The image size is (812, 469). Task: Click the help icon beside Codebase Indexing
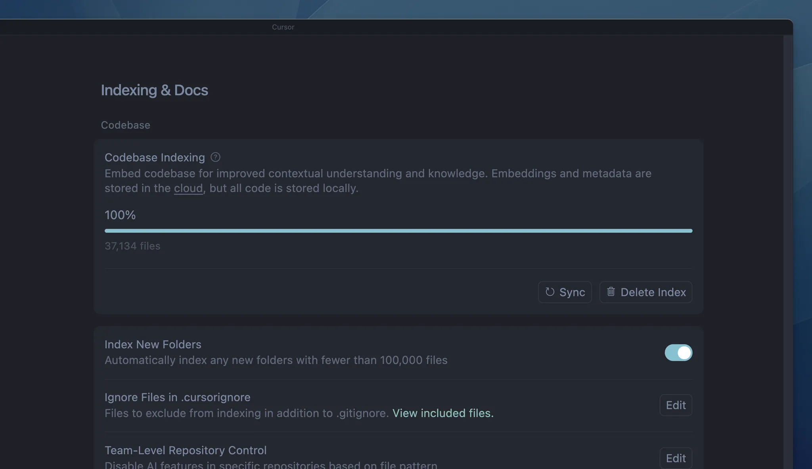coord(215,157)
